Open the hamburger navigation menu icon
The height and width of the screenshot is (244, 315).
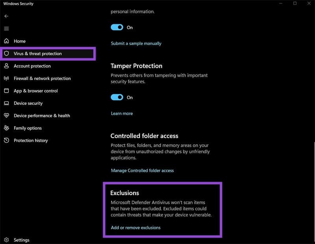click(x=6, y=28)
